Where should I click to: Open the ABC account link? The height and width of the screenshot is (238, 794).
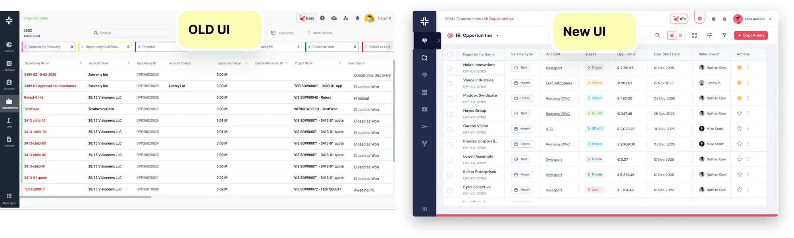point(549,129)
